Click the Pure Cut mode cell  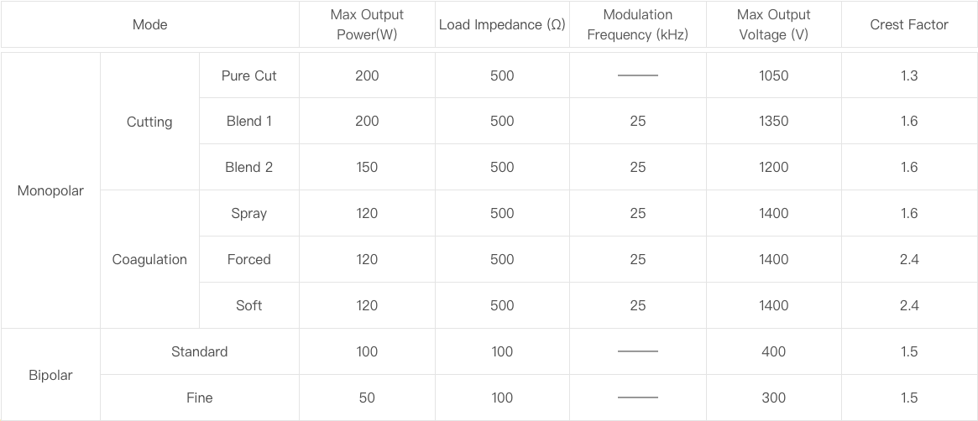click(248, 75)
